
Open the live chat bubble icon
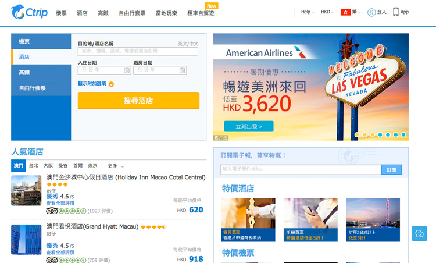pyautogui.click(x=419, y=233)
